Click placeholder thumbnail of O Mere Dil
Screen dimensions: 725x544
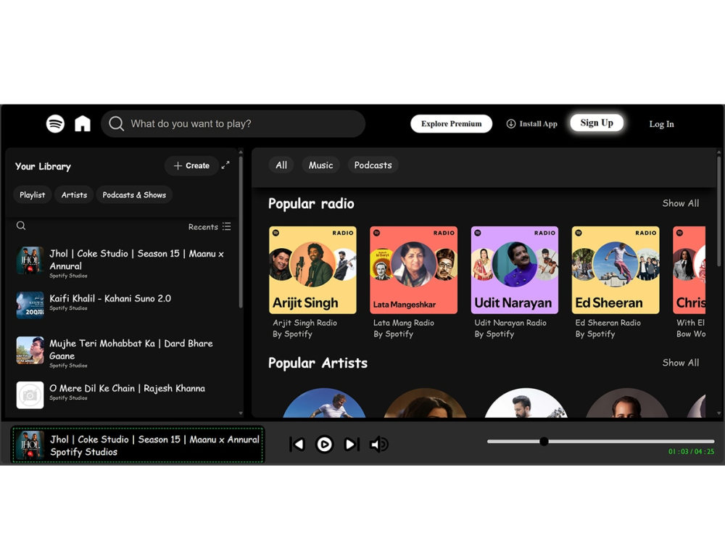30,395
